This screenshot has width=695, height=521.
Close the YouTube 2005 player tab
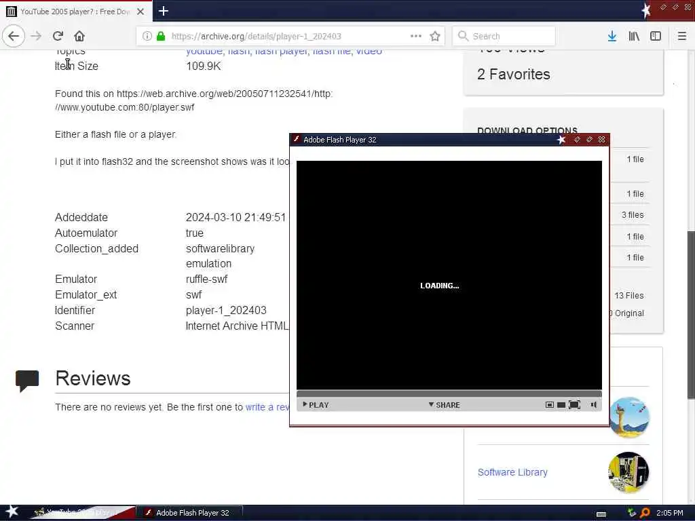(x=140, y=12)
